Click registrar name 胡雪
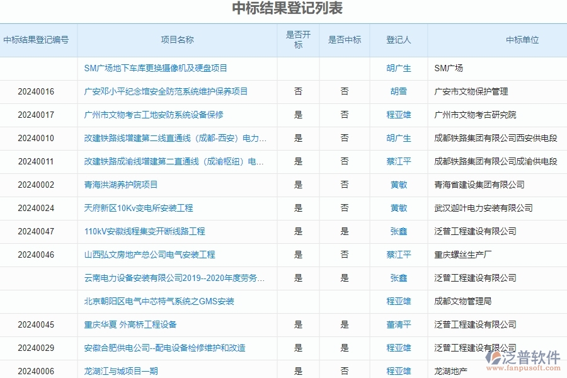Screen dimensions: 567x378 tap(398, 91)
